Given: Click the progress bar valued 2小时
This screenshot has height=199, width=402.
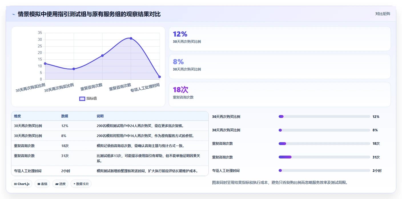Looking at the screenshot, I should (324, 170).
